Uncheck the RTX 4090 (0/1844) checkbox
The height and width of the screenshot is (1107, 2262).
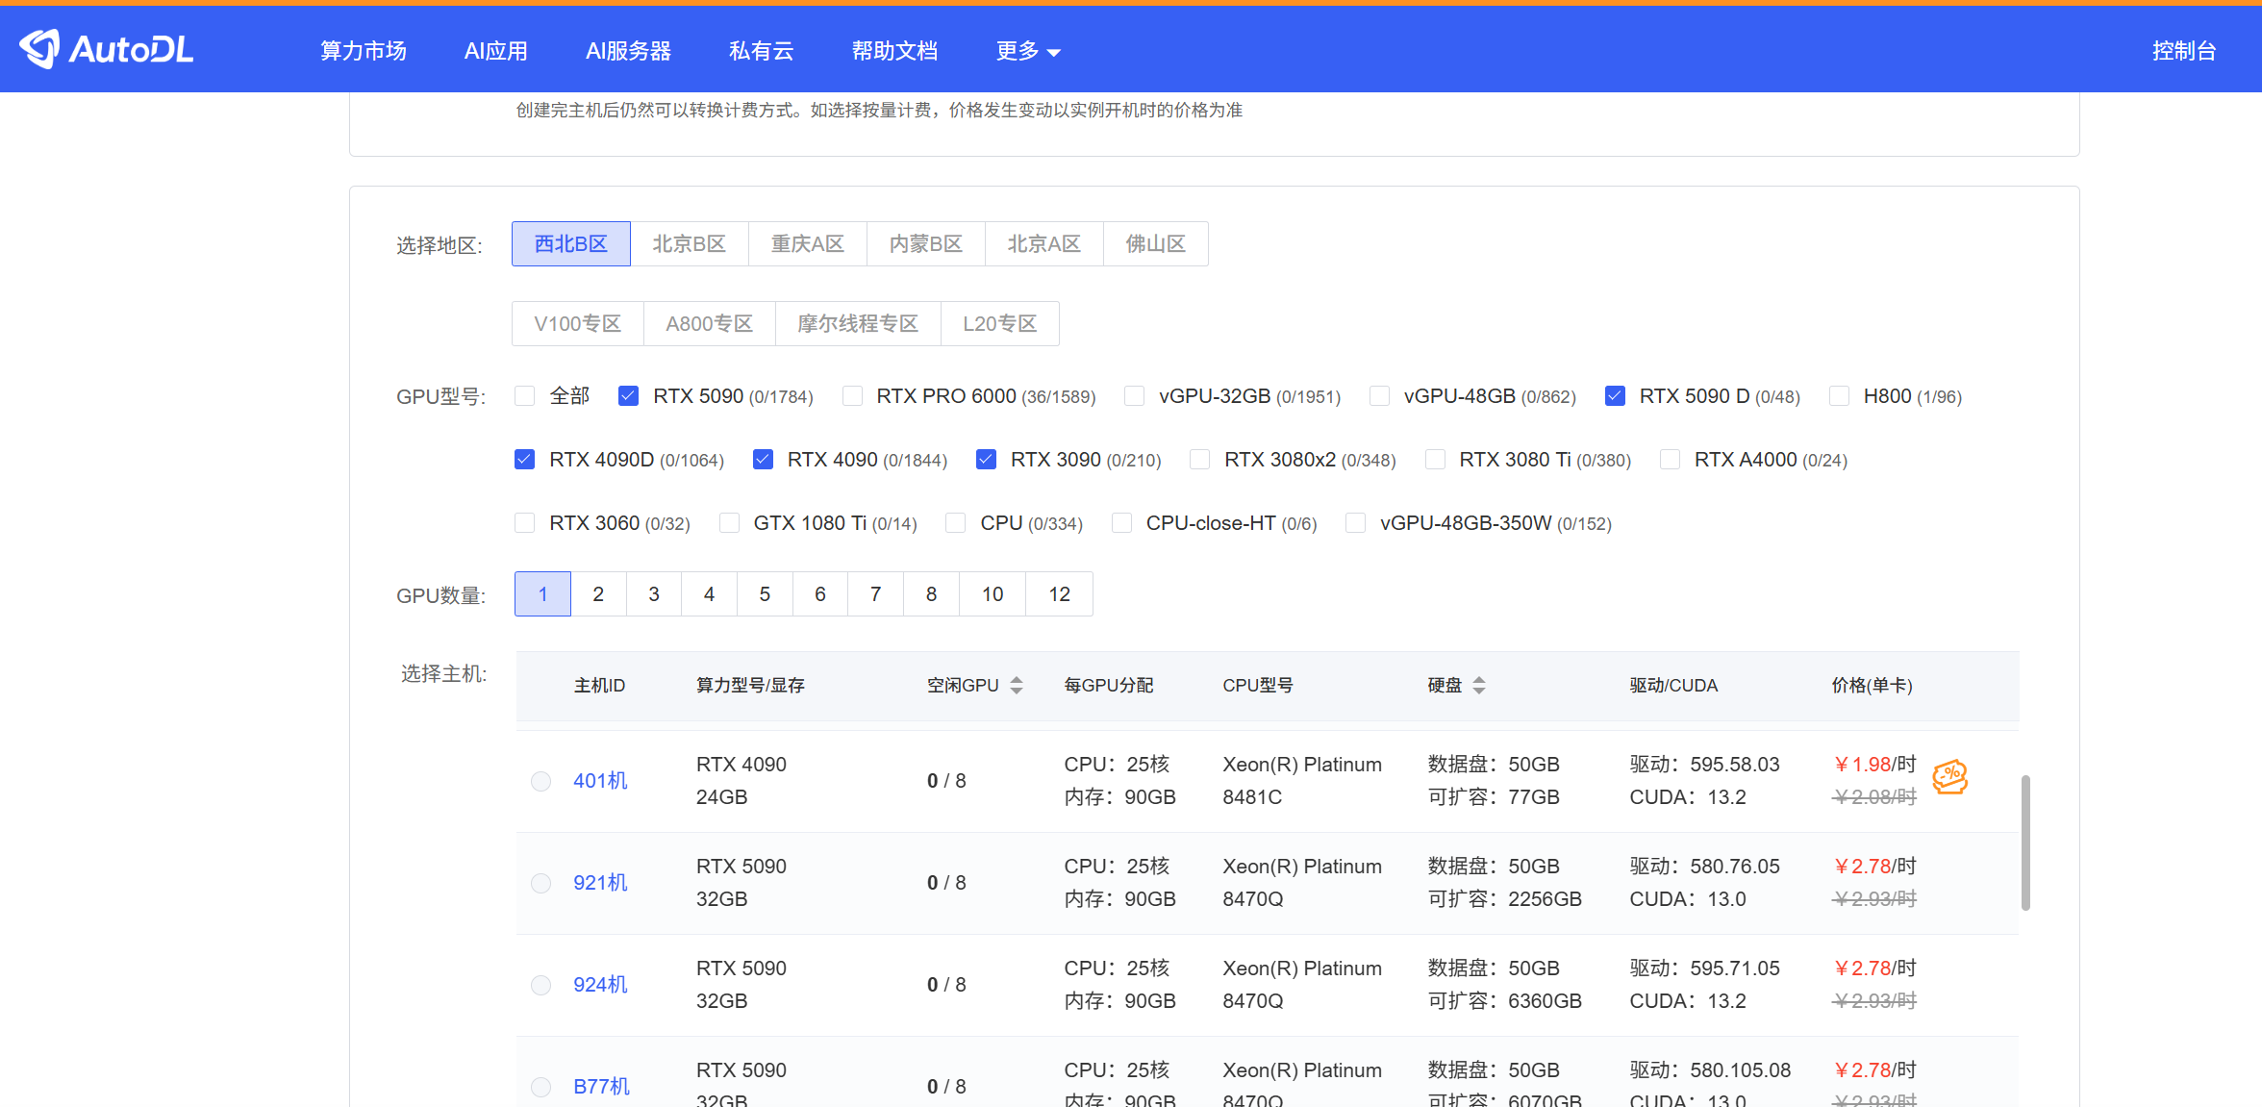tap(764, 460)
